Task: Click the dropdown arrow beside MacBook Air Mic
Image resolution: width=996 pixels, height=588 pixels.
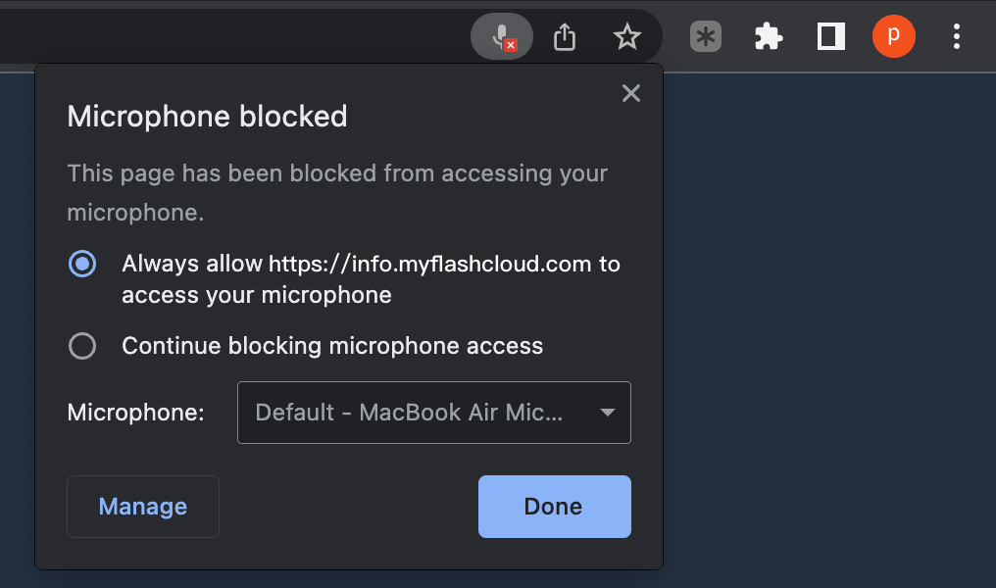Action: (607, 413)
